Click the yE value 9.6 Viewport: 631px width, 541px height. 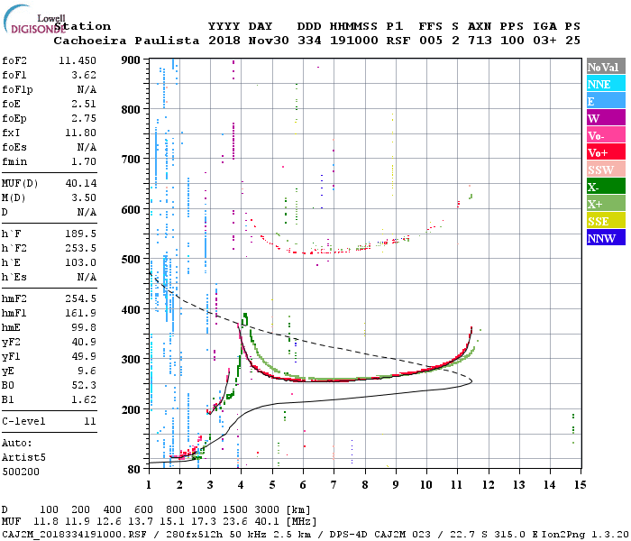(87, 371)
